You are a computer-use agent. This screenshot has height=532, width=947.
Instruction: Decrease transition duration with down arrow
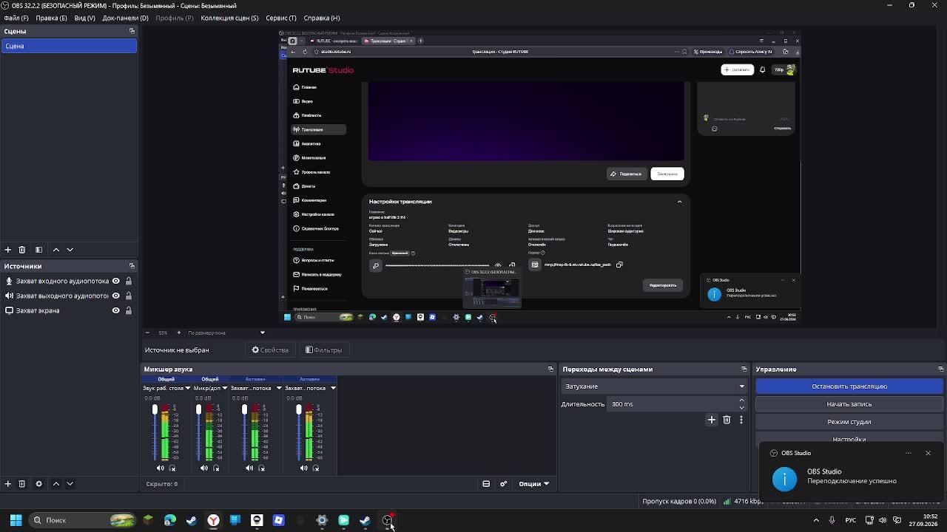pos(741,407)
